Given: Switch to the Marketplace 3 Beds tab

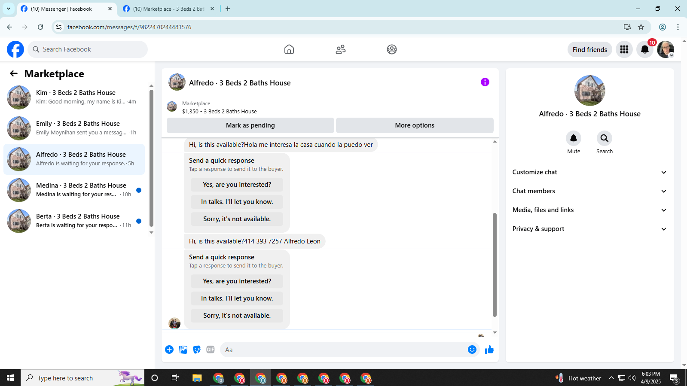Looking at the screenshot, I should coord(168,9).
